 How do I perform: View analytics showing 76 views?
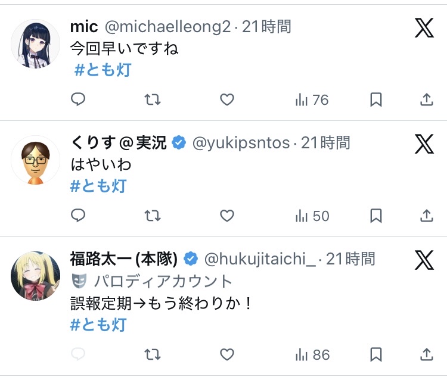[x=312, y=99]
